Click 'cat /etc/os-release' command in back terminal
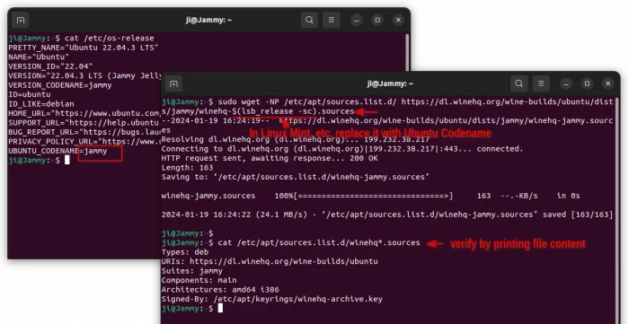This screenshot has width=629, height=324. (109, 38)
